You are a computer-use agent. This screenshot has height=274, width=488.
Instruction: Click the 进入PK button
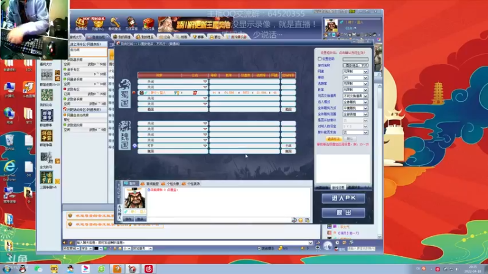coord(343,198)
